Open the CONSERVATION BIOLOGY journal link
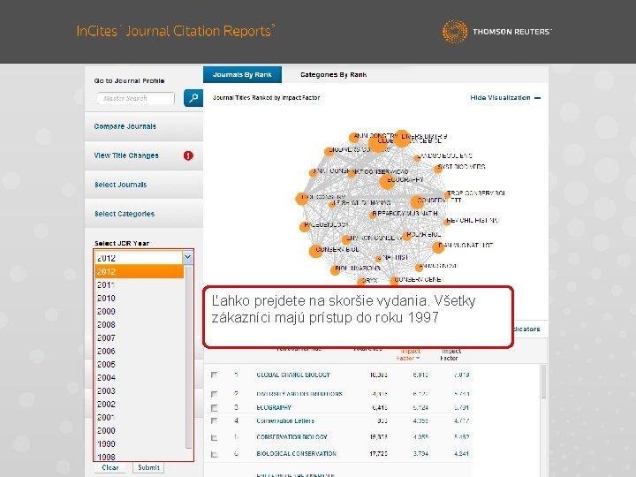This screenshot has width=636, height=477. [x=291, y=437]
